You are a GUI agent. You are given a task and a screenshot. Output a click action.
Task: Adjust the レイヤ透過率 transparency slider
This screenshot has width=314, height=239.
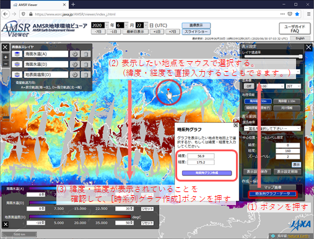tap(273, 56)
